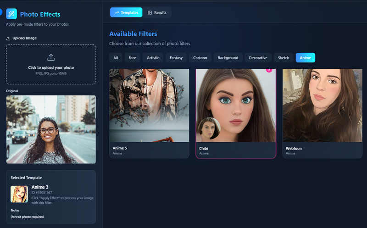
Task: Select the Chibi template thumbnail
Action: 236,106
